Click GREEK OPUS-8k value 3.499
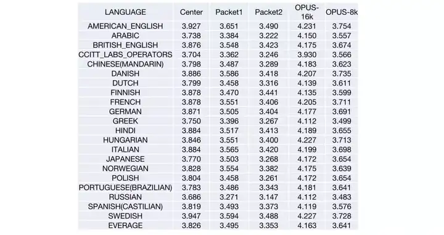Image resolution: width=444 pixels, height=235 pixels. click(342, 121)
